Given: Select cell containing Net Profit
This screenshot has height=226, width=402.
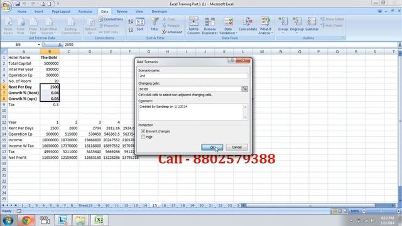Looking at the screenshot, I should click(24, 158).
